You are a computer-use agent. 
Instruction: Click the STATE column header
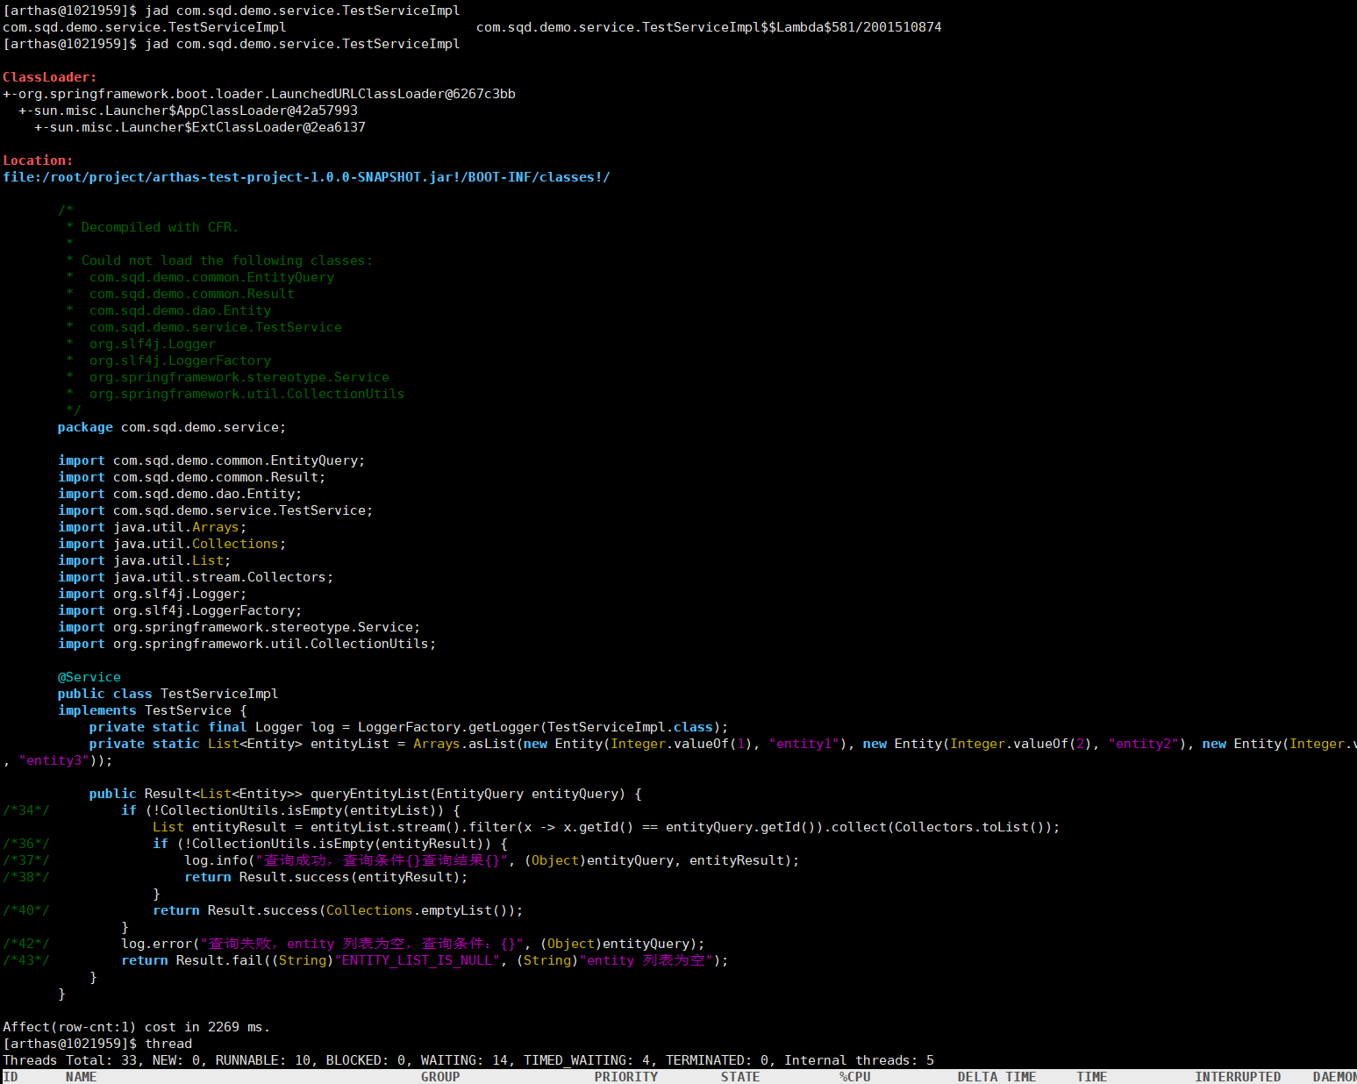tap(740, 1077)
